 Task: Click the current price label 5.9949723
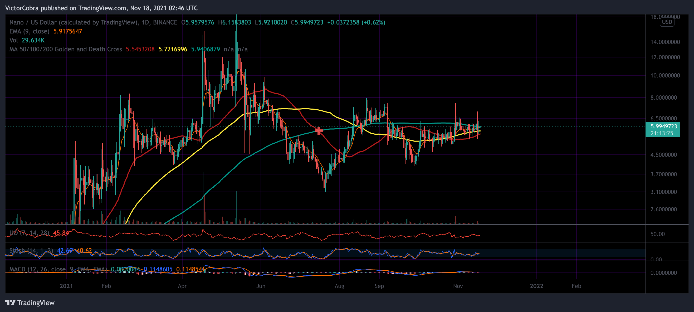tap(663, 126)
